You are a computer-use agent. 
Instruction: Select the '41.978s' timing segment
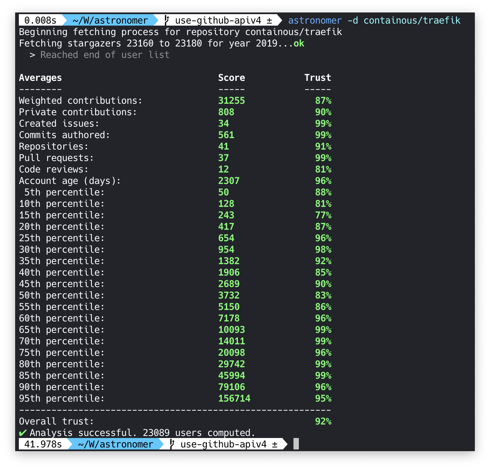coord(43,444)
